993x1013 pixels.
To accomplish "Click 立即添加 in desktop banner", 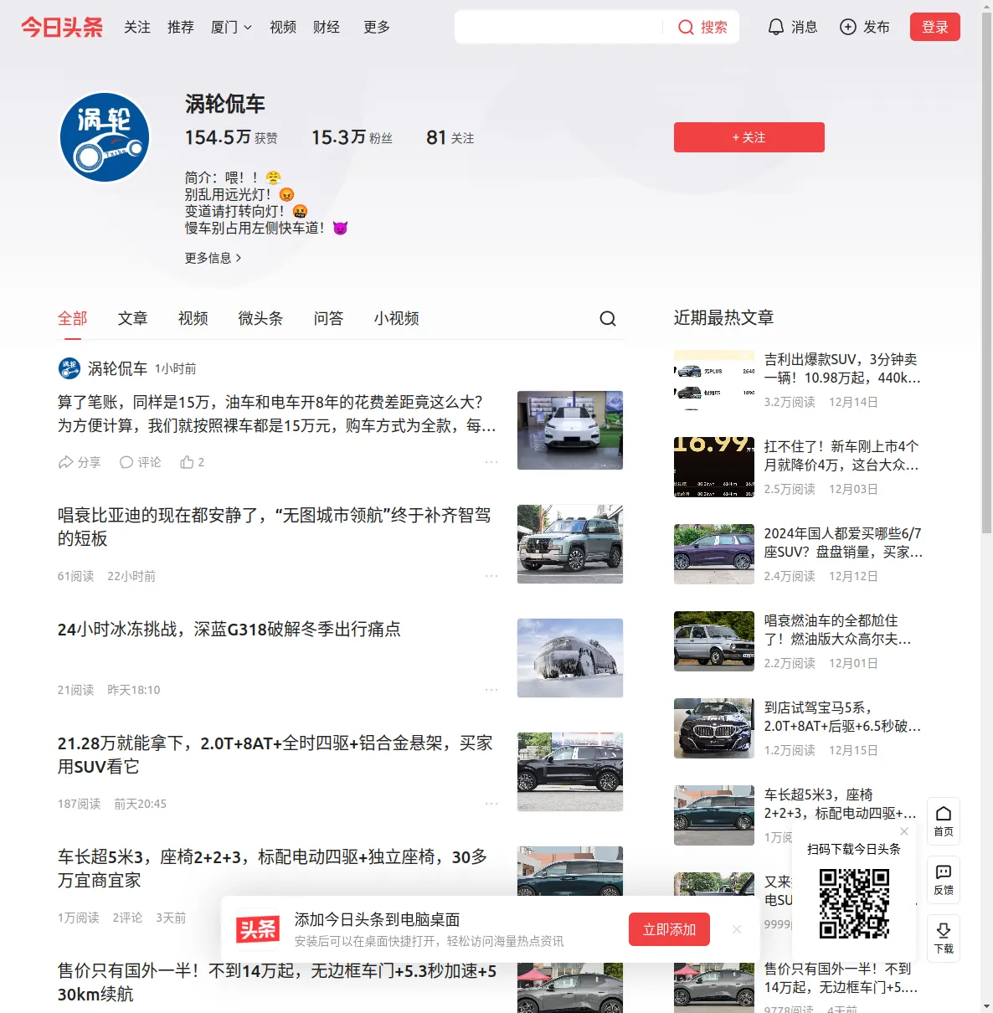I will pos(670,929).
